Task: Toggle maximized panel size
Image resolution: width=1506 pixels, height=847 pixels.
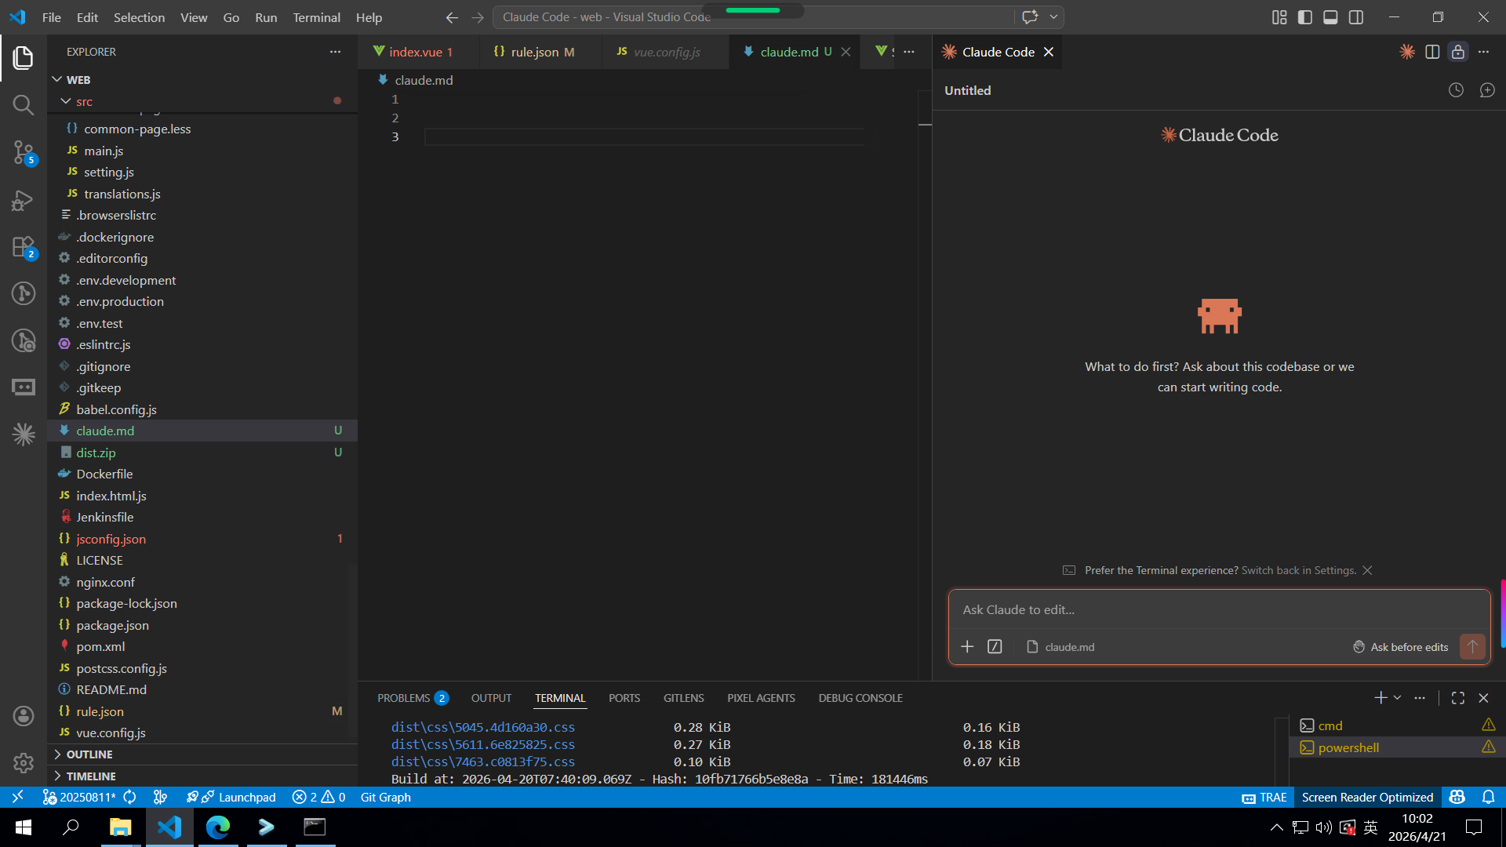Action: [x=1458, y=697]
